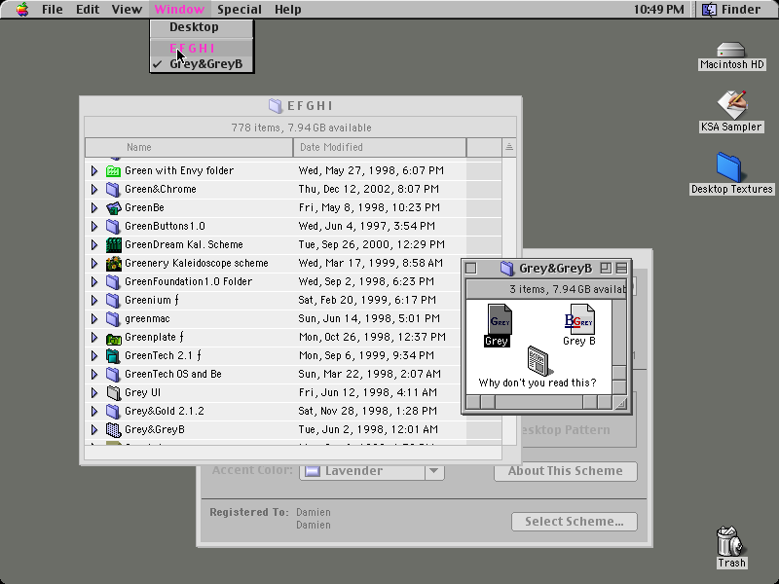Expand the Green&Chrome folder row
779x584 pixels.
pos(94,189)
